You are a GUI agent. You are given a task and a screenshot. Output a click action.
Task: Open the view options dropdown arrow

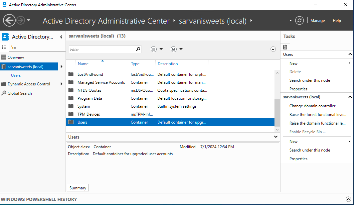tap(161, 49)
